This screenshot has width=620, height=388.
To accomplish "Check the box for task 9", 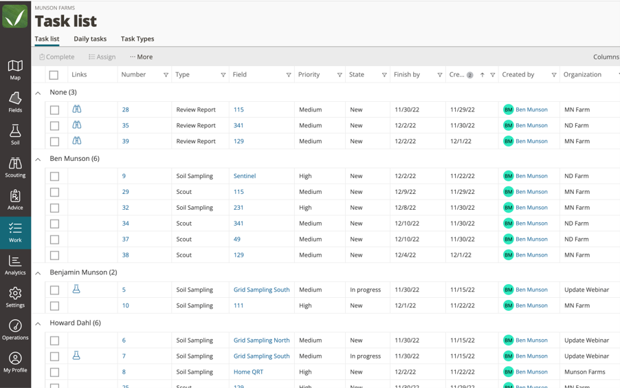I will point(54,176).
